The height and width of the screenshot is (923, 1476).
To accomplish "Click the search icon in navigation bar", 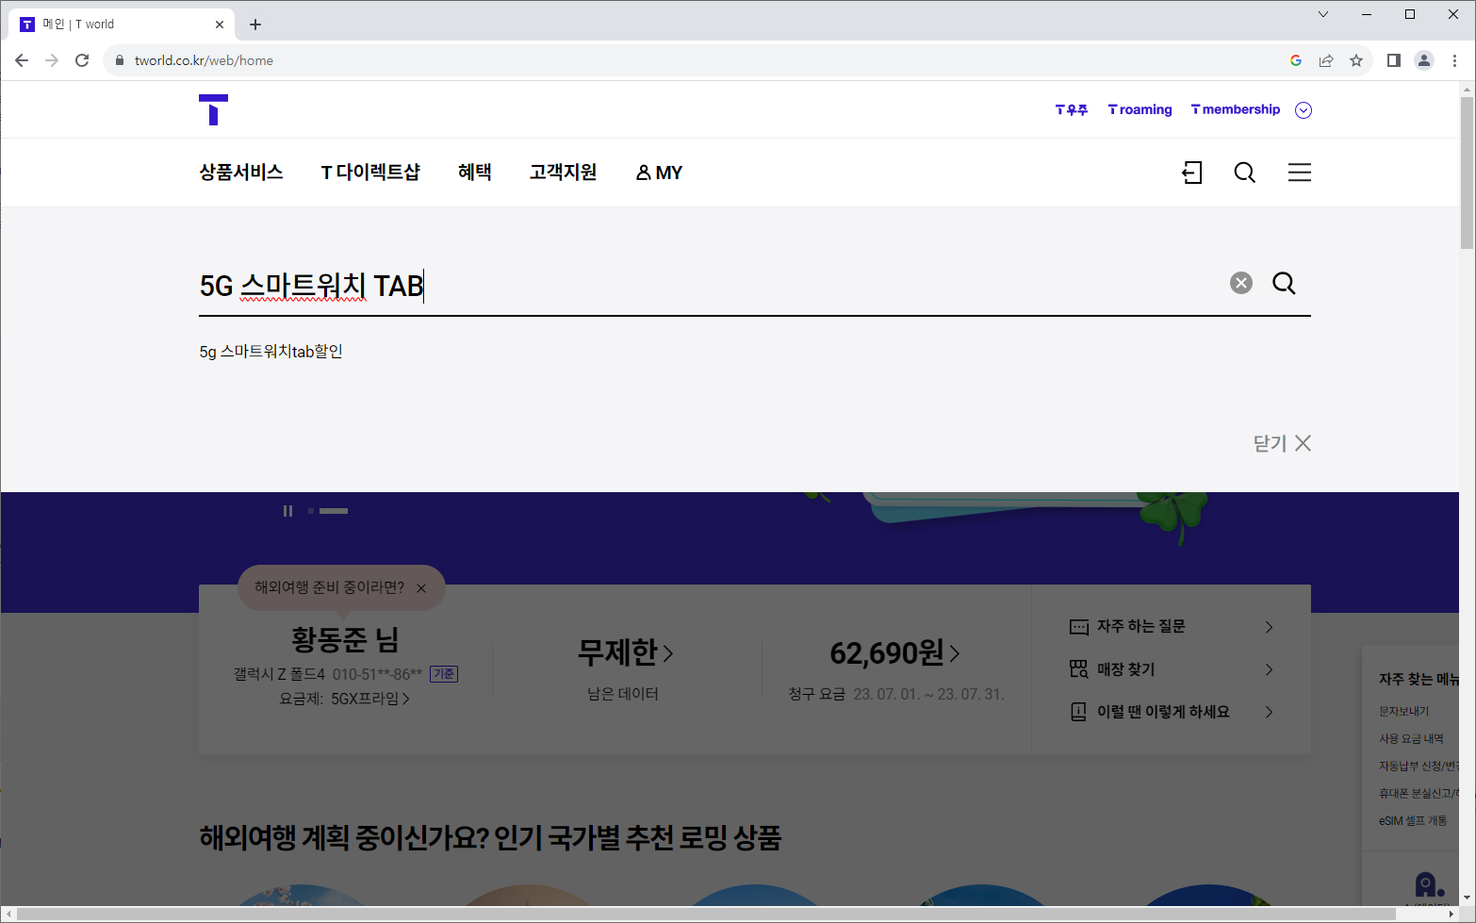I will pyautogui.click(x=1245, y=173).
